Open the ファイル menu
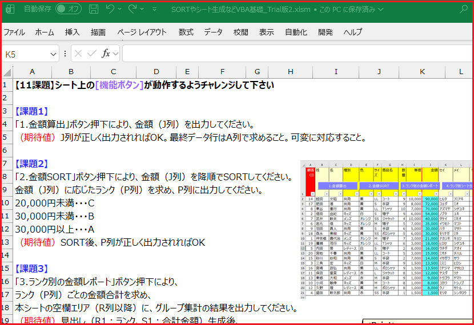The width and height of the screenshot is (474, 325). click(14, 32)
